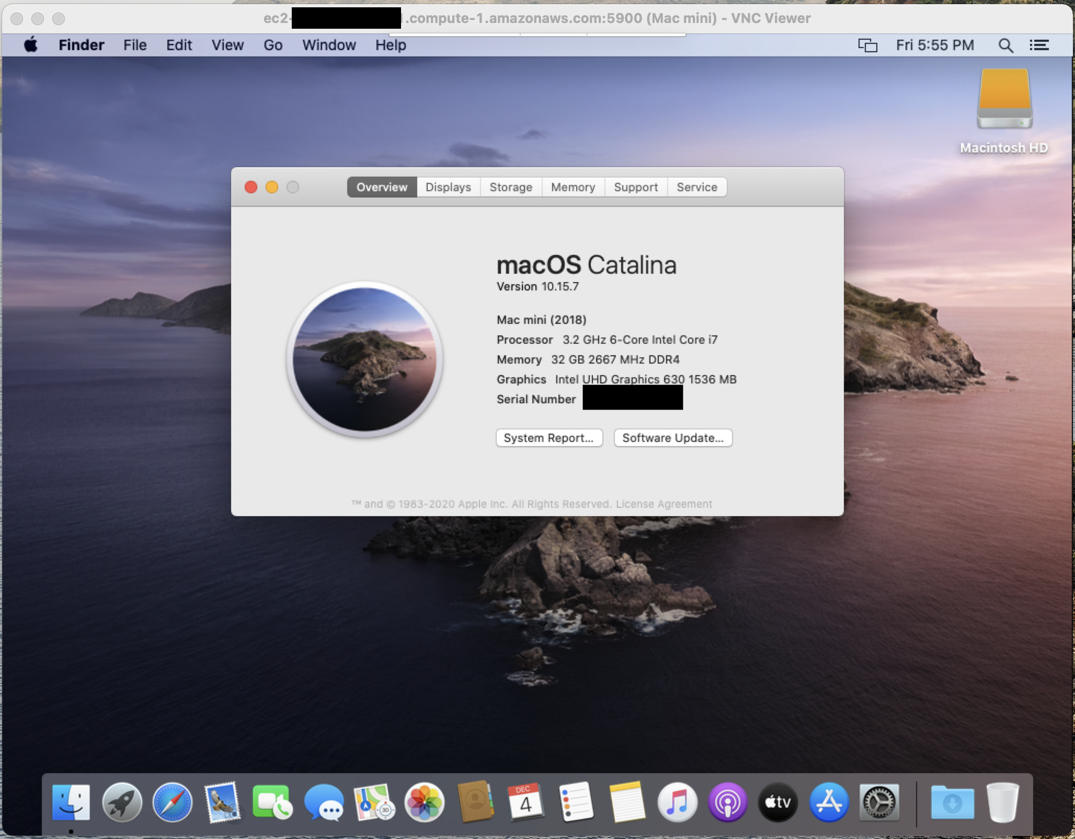Switch to the Support tab
Image resolution: width=1075 pixels, height=839 pixels.
point(636,187)
